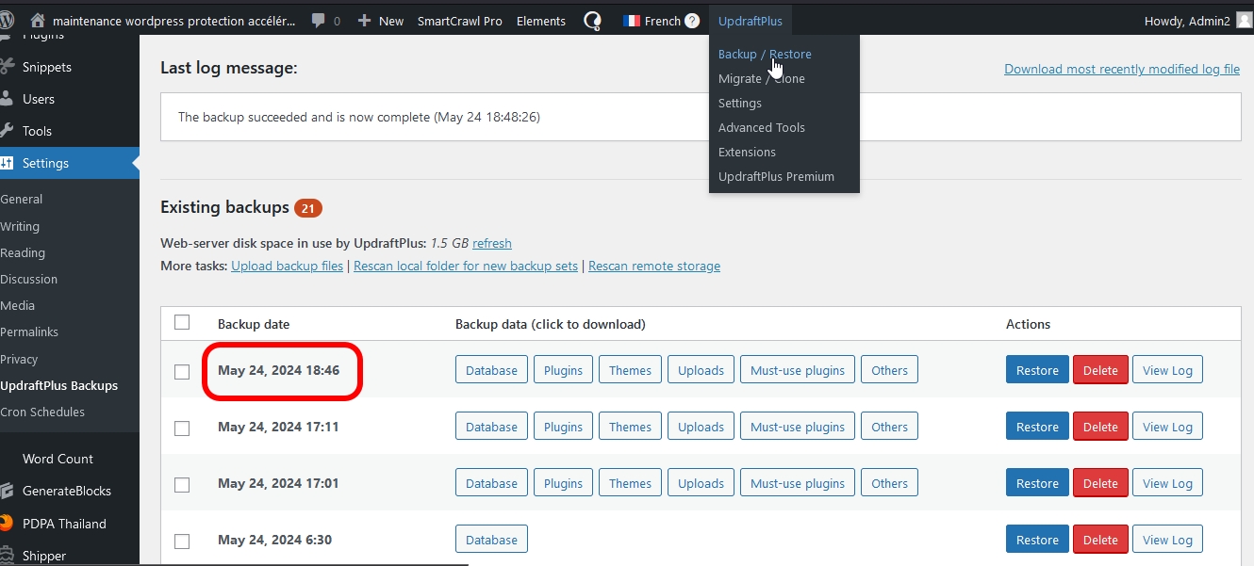Open the site home icon in admin bar
This screenshot has width=1254, height=566.
tap(38, 21)
